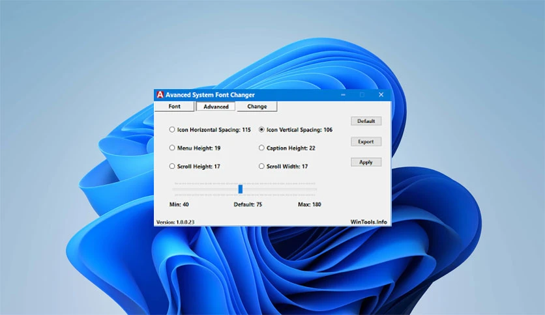Select Icon Vertical Spacing radio button
The width and height of the screenshot is (545, 315).
point(261,130)
